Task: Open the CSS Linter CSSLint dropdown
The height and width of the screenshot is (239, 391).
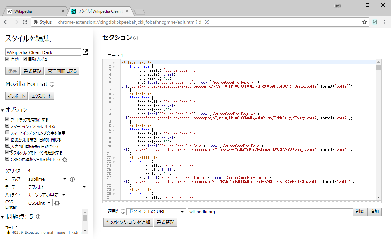Action: (39, 203)
